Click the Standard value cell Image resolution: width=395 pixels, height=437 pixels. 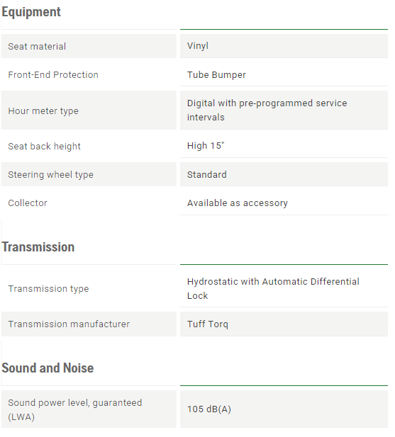[x=284, y=174]
